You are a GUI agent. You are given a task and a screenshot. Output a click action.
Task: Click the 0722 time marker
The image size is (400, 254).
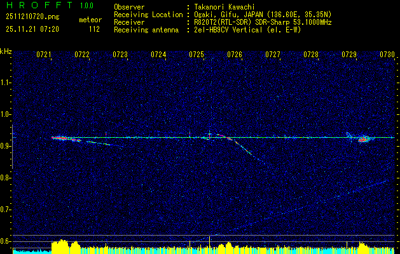tap(82, 55)
